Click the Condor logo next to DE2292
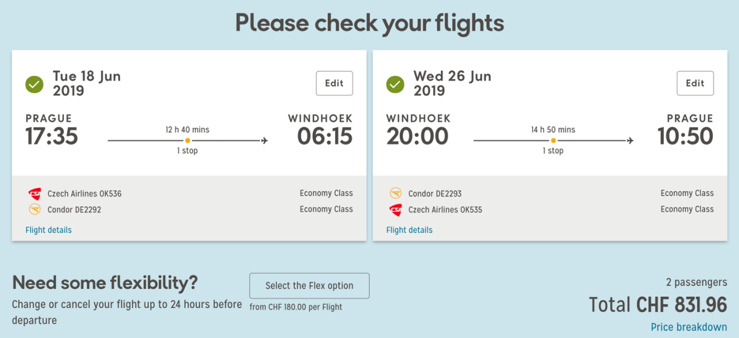739x338 pixels. tap(34, 210)
